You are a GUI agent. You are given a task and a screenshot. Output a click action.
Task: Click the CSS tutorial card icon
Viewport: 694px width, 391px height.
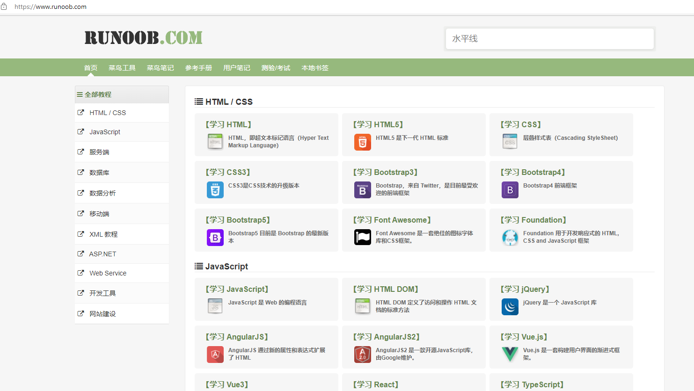click(x=510, y=142)
